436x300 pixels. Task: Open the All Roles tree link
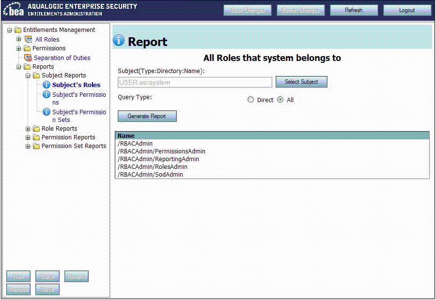[47, 40]
